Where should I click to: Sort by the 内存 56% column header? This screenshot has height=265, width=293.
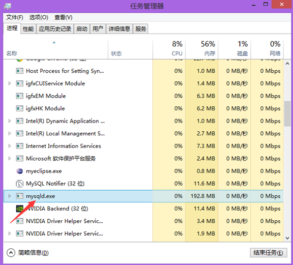(202, 49)
